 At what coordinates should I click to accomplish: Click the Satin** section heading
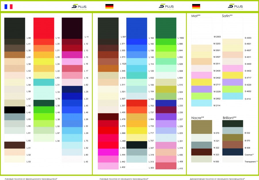point(227,16)
